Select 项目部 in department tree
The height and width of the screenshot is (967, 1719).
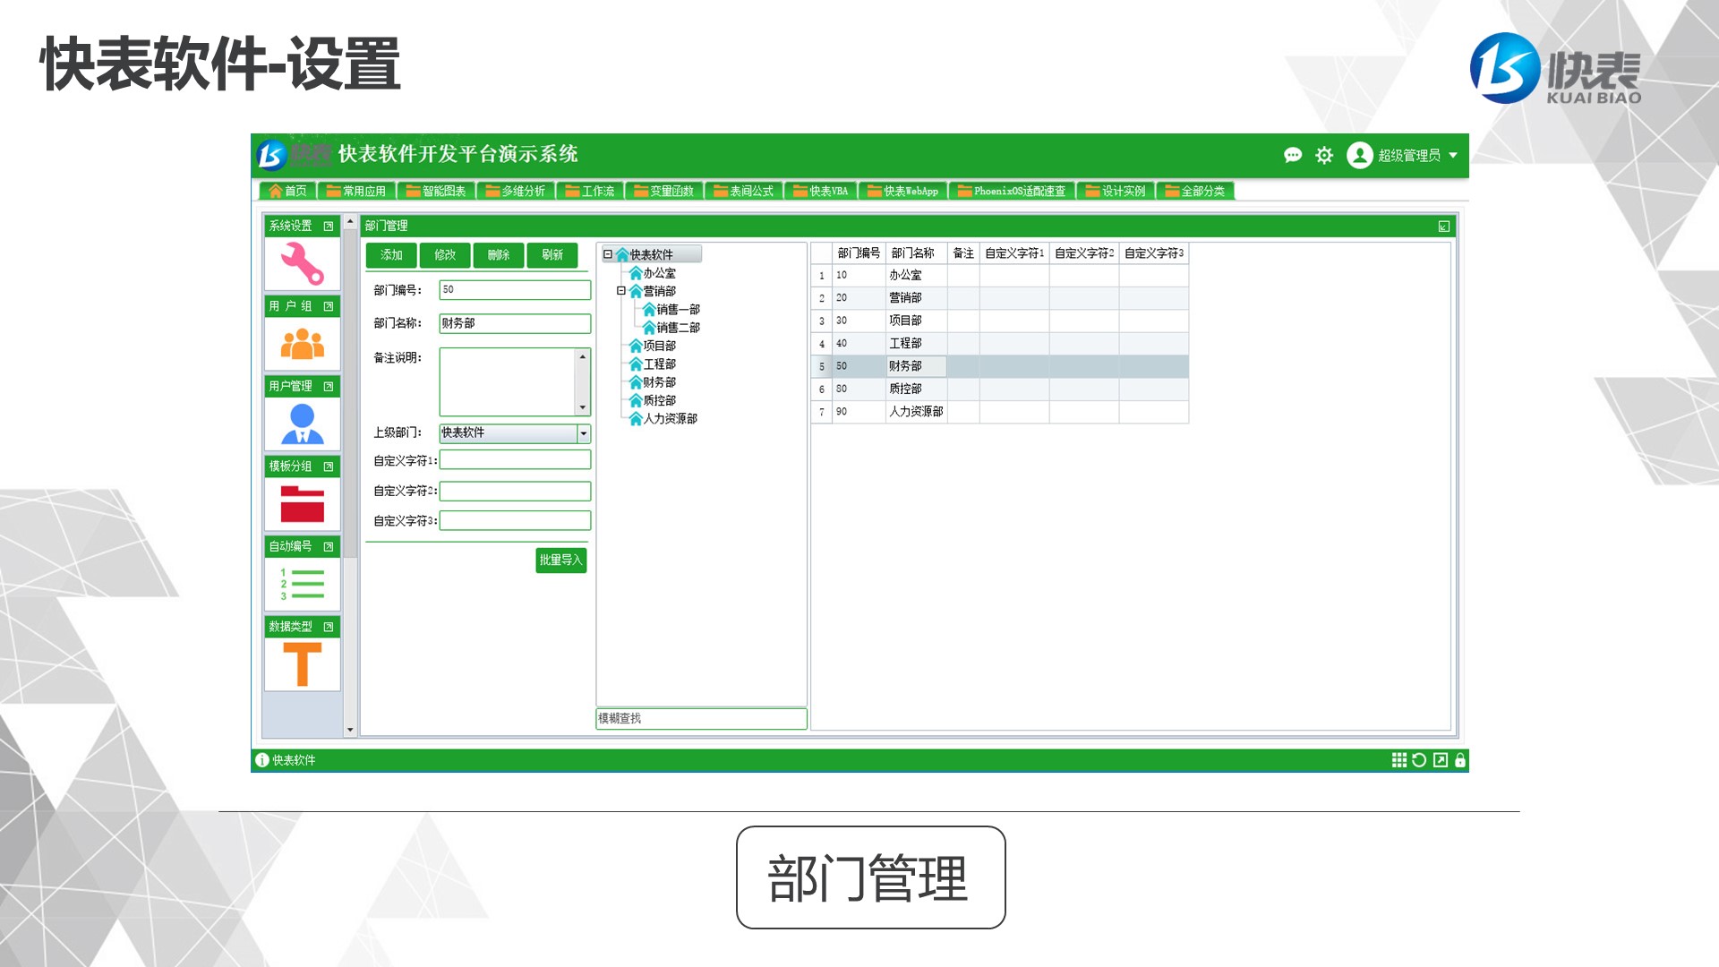coord(660,346)
